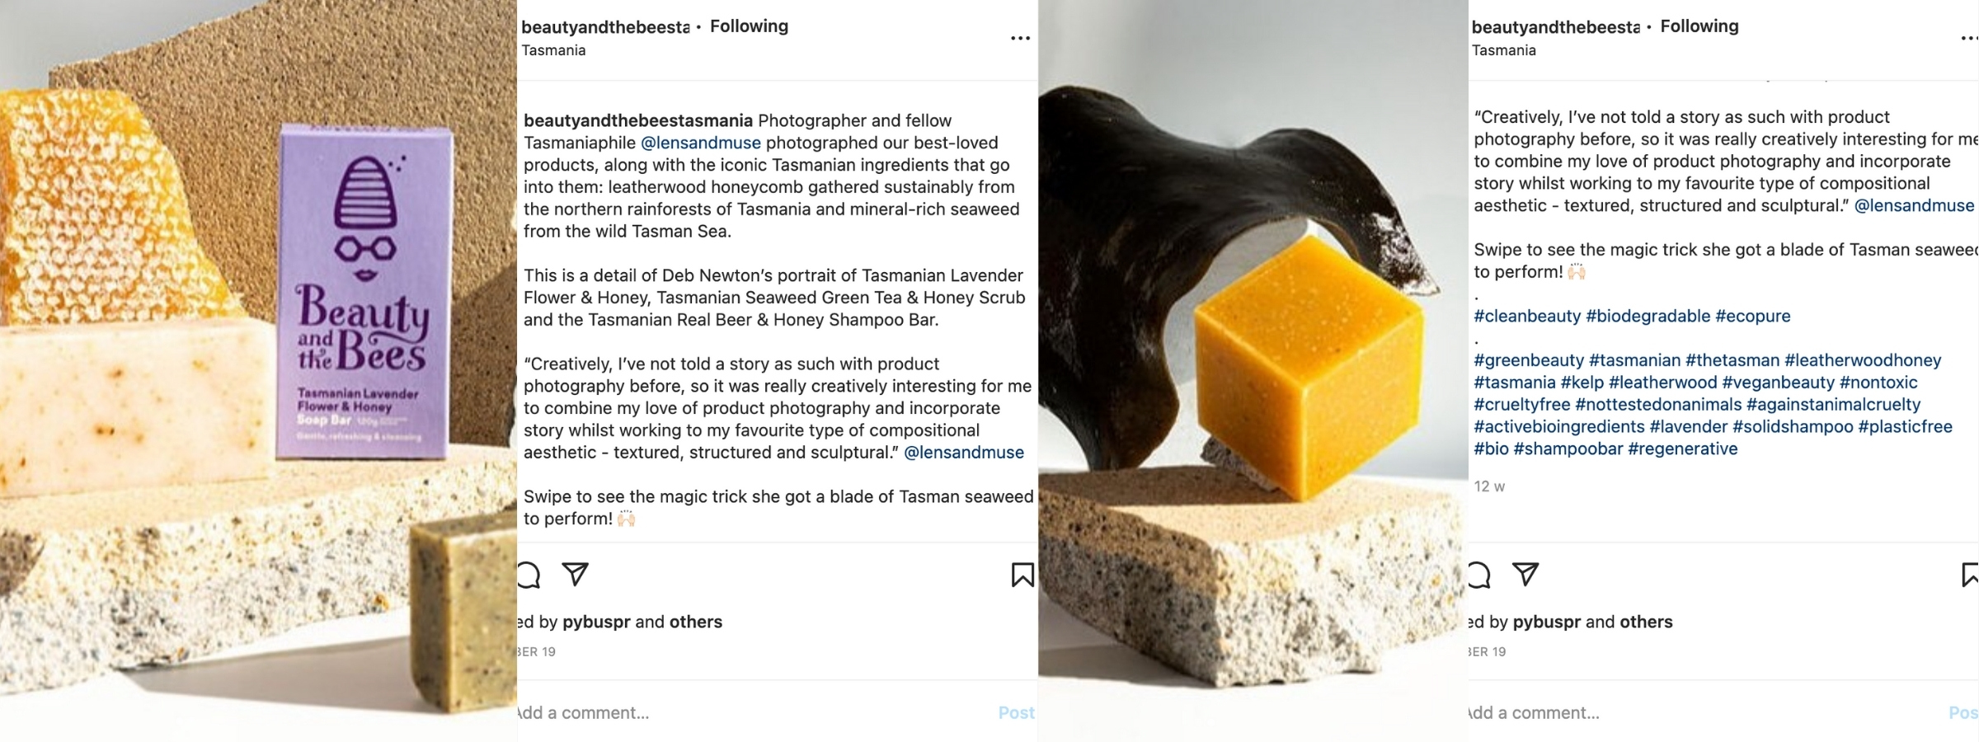Click Tasmania location on left post

(x=553, y=50)
